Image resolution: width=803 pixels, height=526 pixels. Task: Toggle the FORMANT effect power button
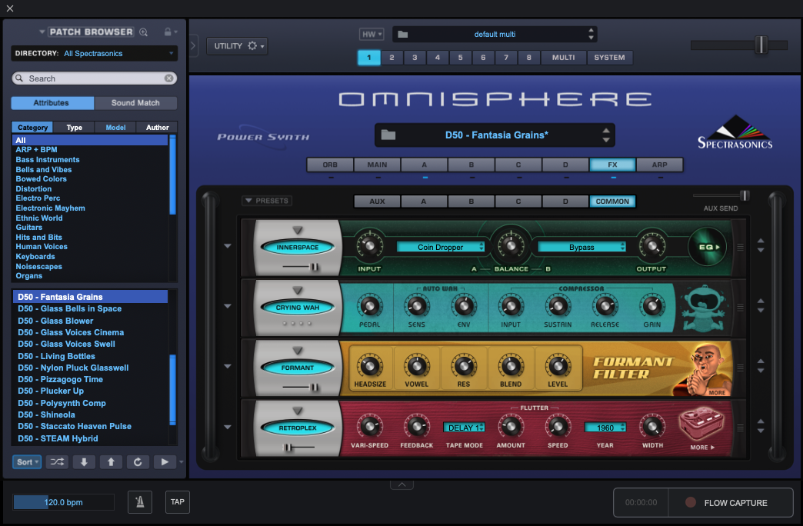[298, 368]
